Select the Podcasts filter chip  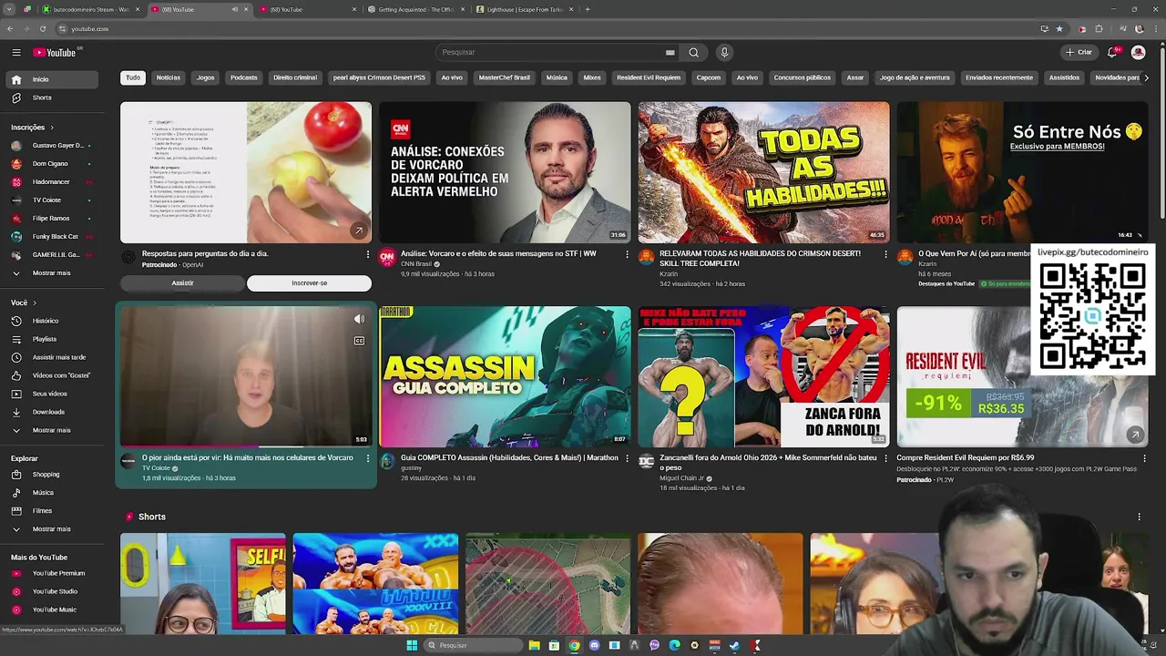pos(244,77)
